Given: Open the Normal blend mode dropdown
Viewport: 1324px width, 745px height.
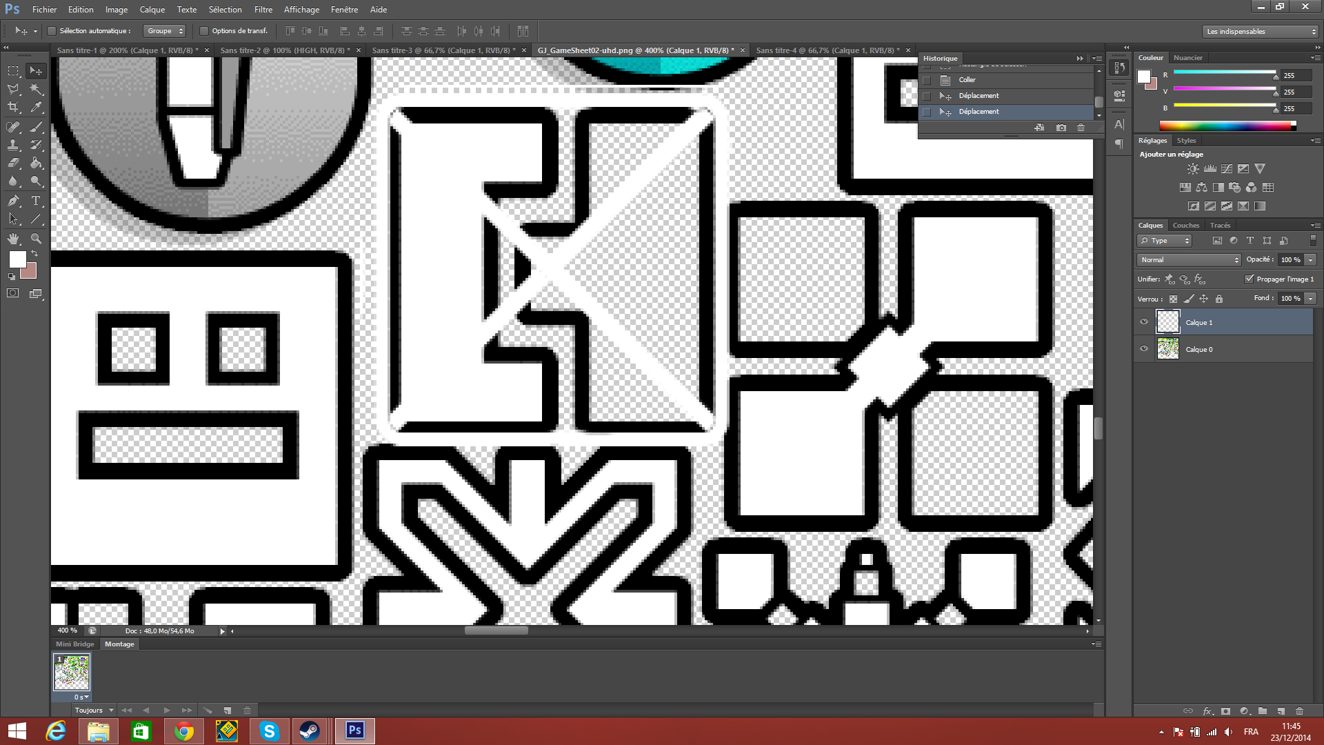Looking at the screenshot, I should [1188, 260].
